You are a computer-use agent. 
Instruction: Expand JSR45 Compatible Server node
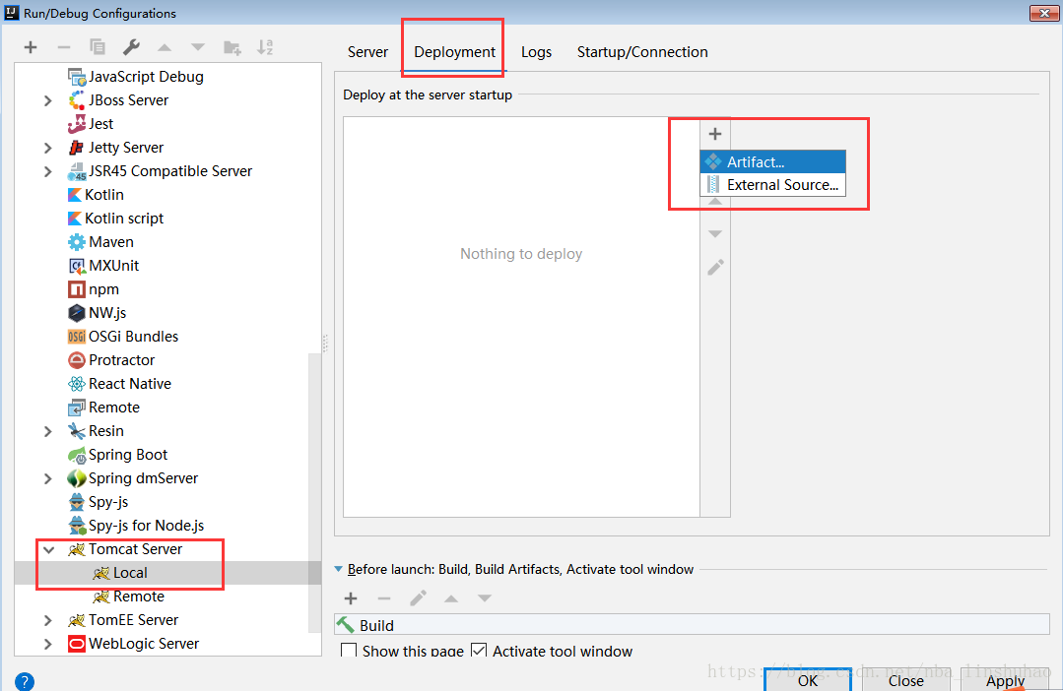coord(47,171)
